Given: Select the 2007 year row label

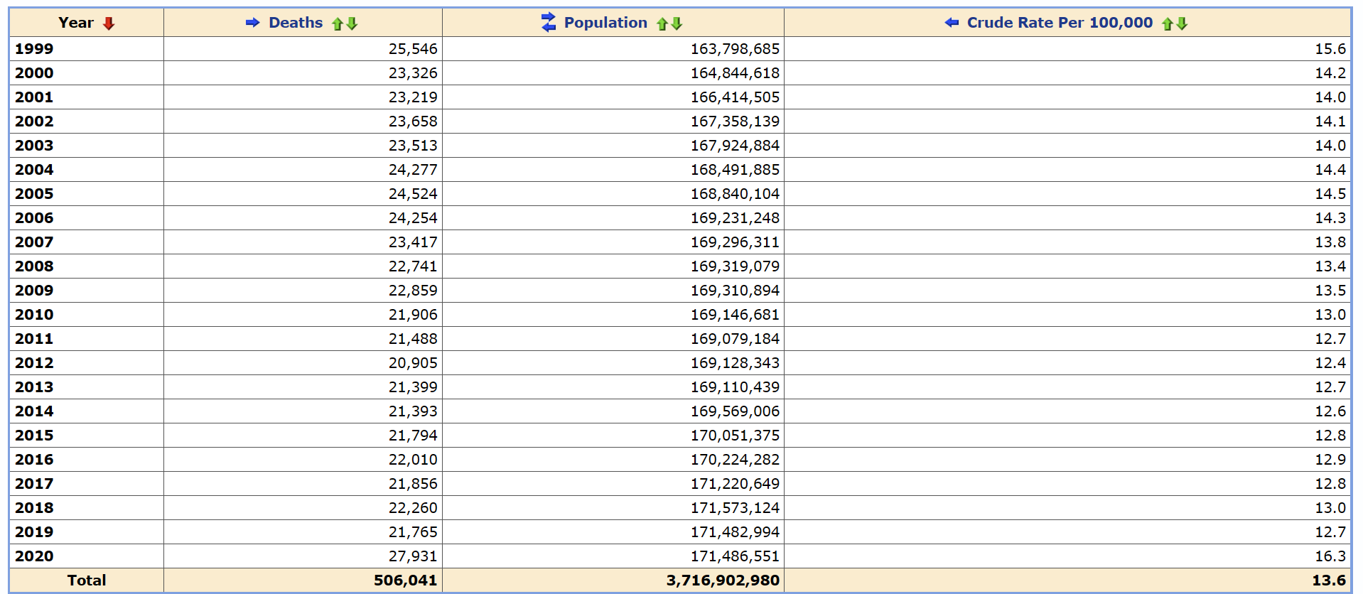Looking at the screenshot, I should [x=34, y=242].
